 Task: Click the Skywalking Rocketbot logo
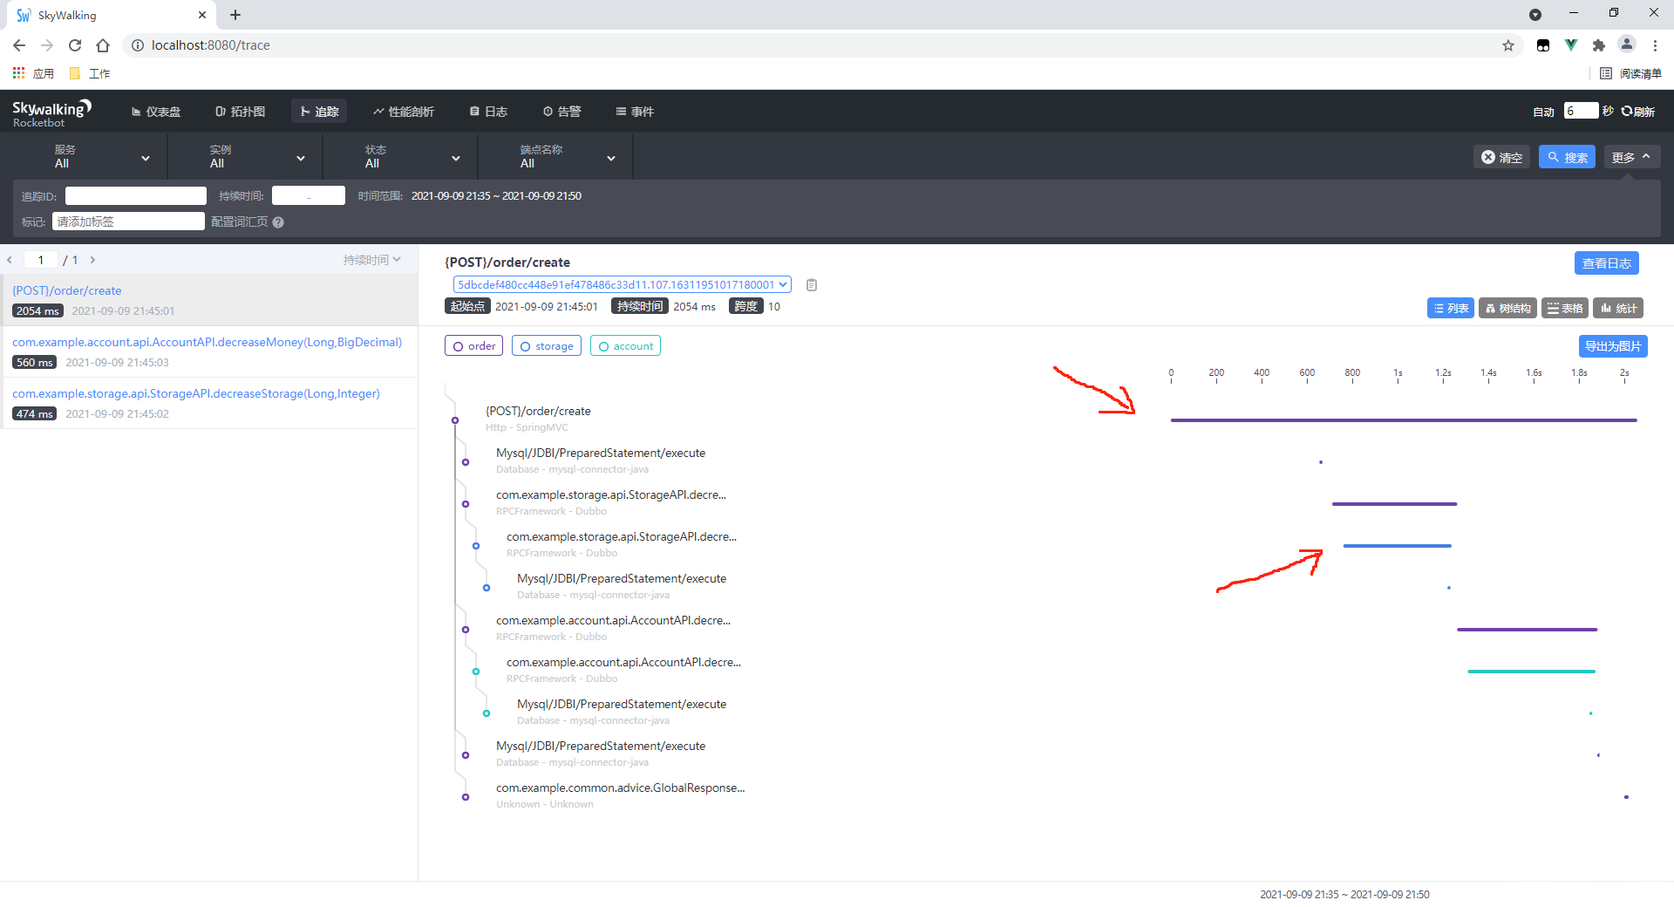coord(51,113)
